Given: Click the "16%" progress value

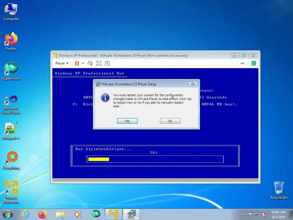Looking at the screenshot, I should pos(154,152).
